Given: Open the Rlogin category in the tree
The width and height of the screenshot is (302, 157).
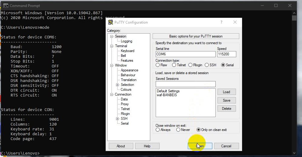Looking at the screenshot, I should click(x=125, y=114).
